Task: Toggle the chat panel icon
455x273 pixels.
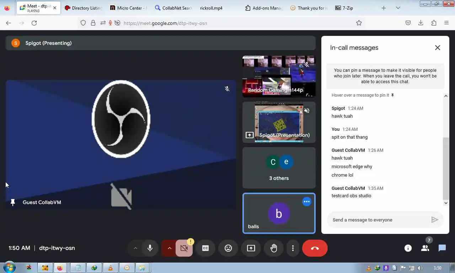Action: coord(442,248)
